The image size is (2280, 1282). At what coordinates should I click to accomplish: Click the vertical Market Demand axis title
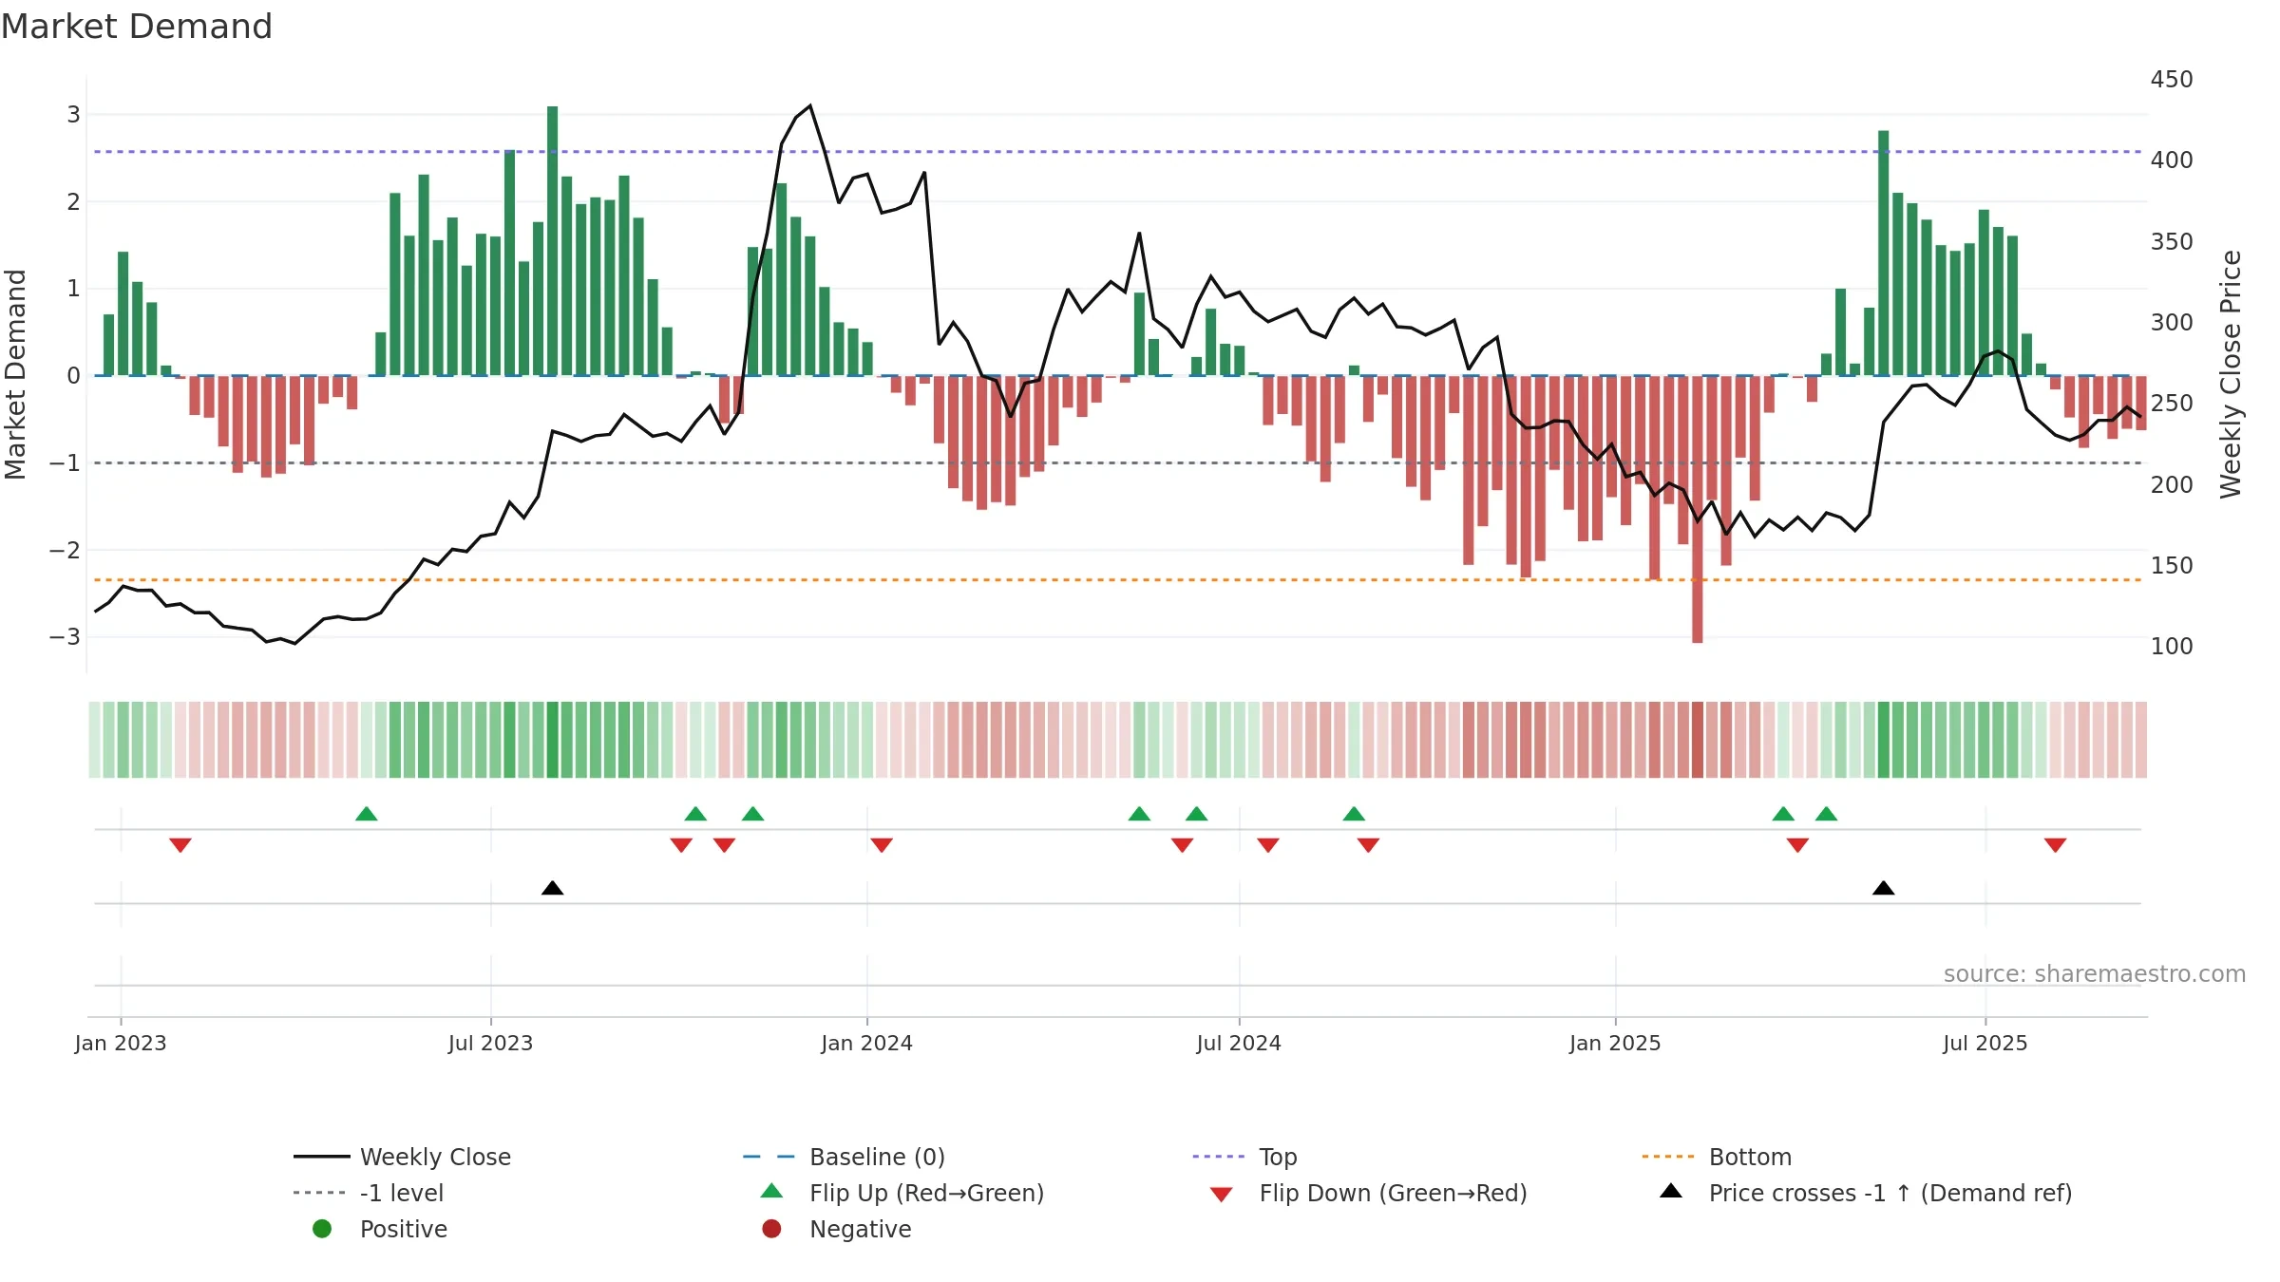click(x=15, y=374)
